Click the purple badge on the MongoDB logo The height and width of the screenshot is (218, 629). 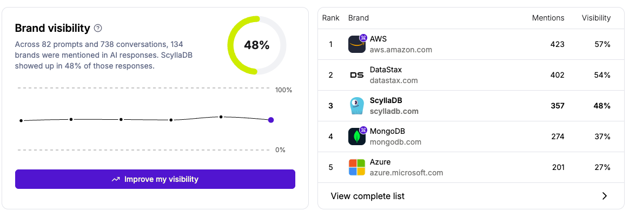click(x=363, y=130)
